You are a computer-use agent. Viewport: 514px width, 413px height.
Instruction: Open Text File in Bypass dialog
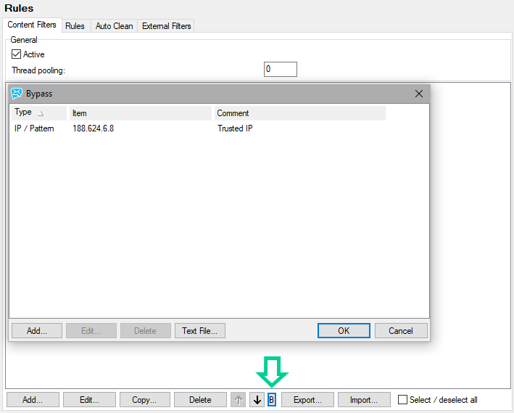click(200, 330)
